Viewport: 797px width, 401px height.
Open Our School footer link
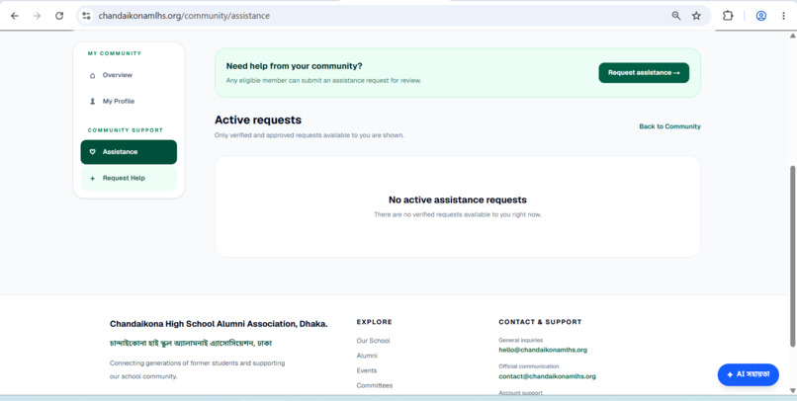pyautogui.click(x=373, y=341)
